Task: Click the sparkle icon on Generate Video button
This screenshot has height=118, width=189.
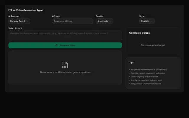Action: pyautogui.click(x=56, y=45)
